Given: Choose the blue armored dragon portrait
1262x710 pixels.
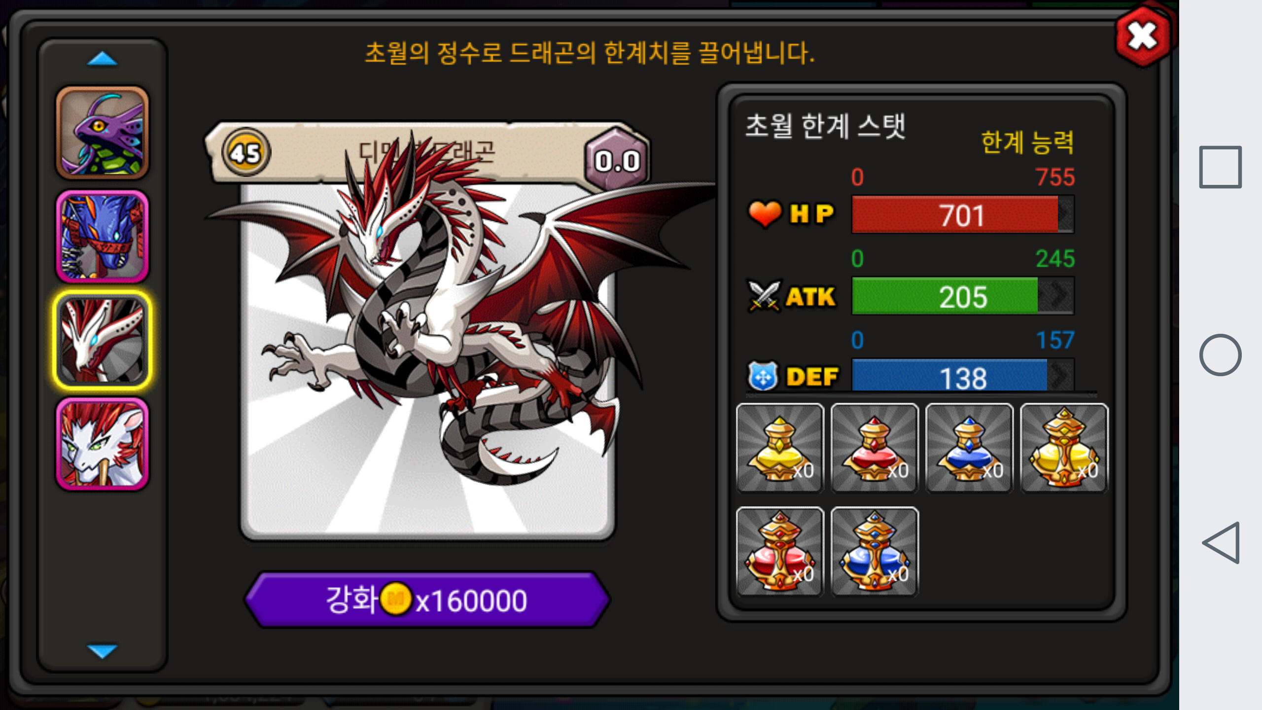Looking at the screenshot, I should pos(103,237).
